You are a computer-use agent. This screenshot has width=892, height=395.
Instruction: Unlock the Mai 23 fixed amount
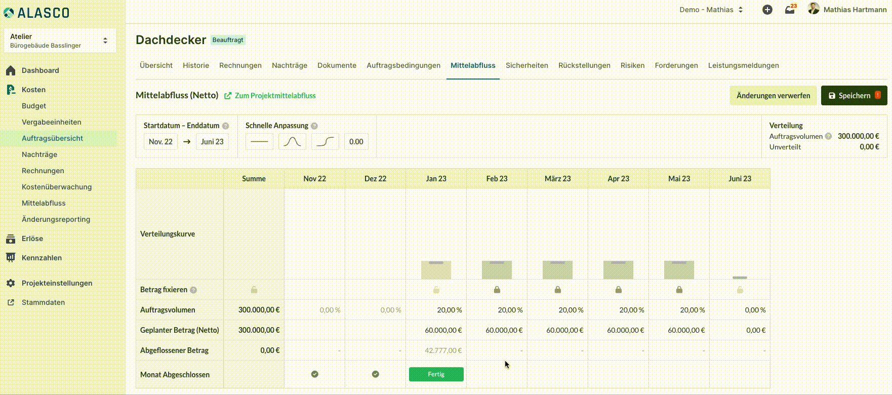(x=679, y=290)
